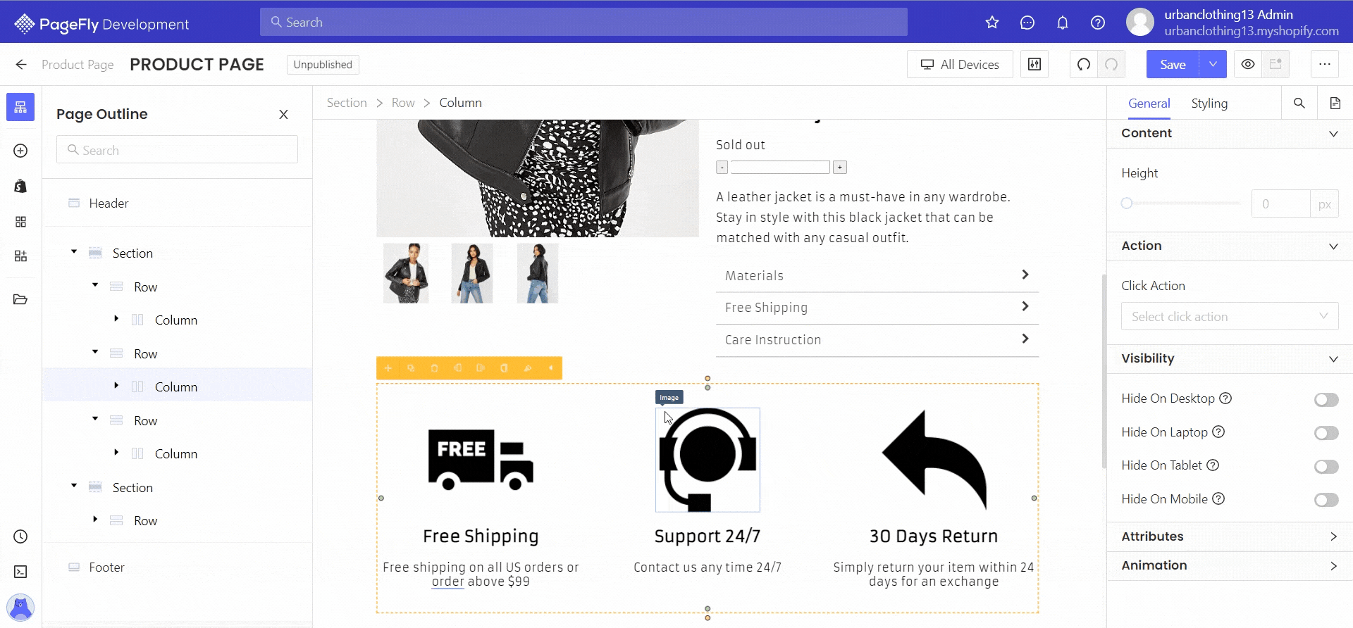Screen dimensions: 1353x628
Task: Open the notifications bell icon
Action: tap(1063, 23)
